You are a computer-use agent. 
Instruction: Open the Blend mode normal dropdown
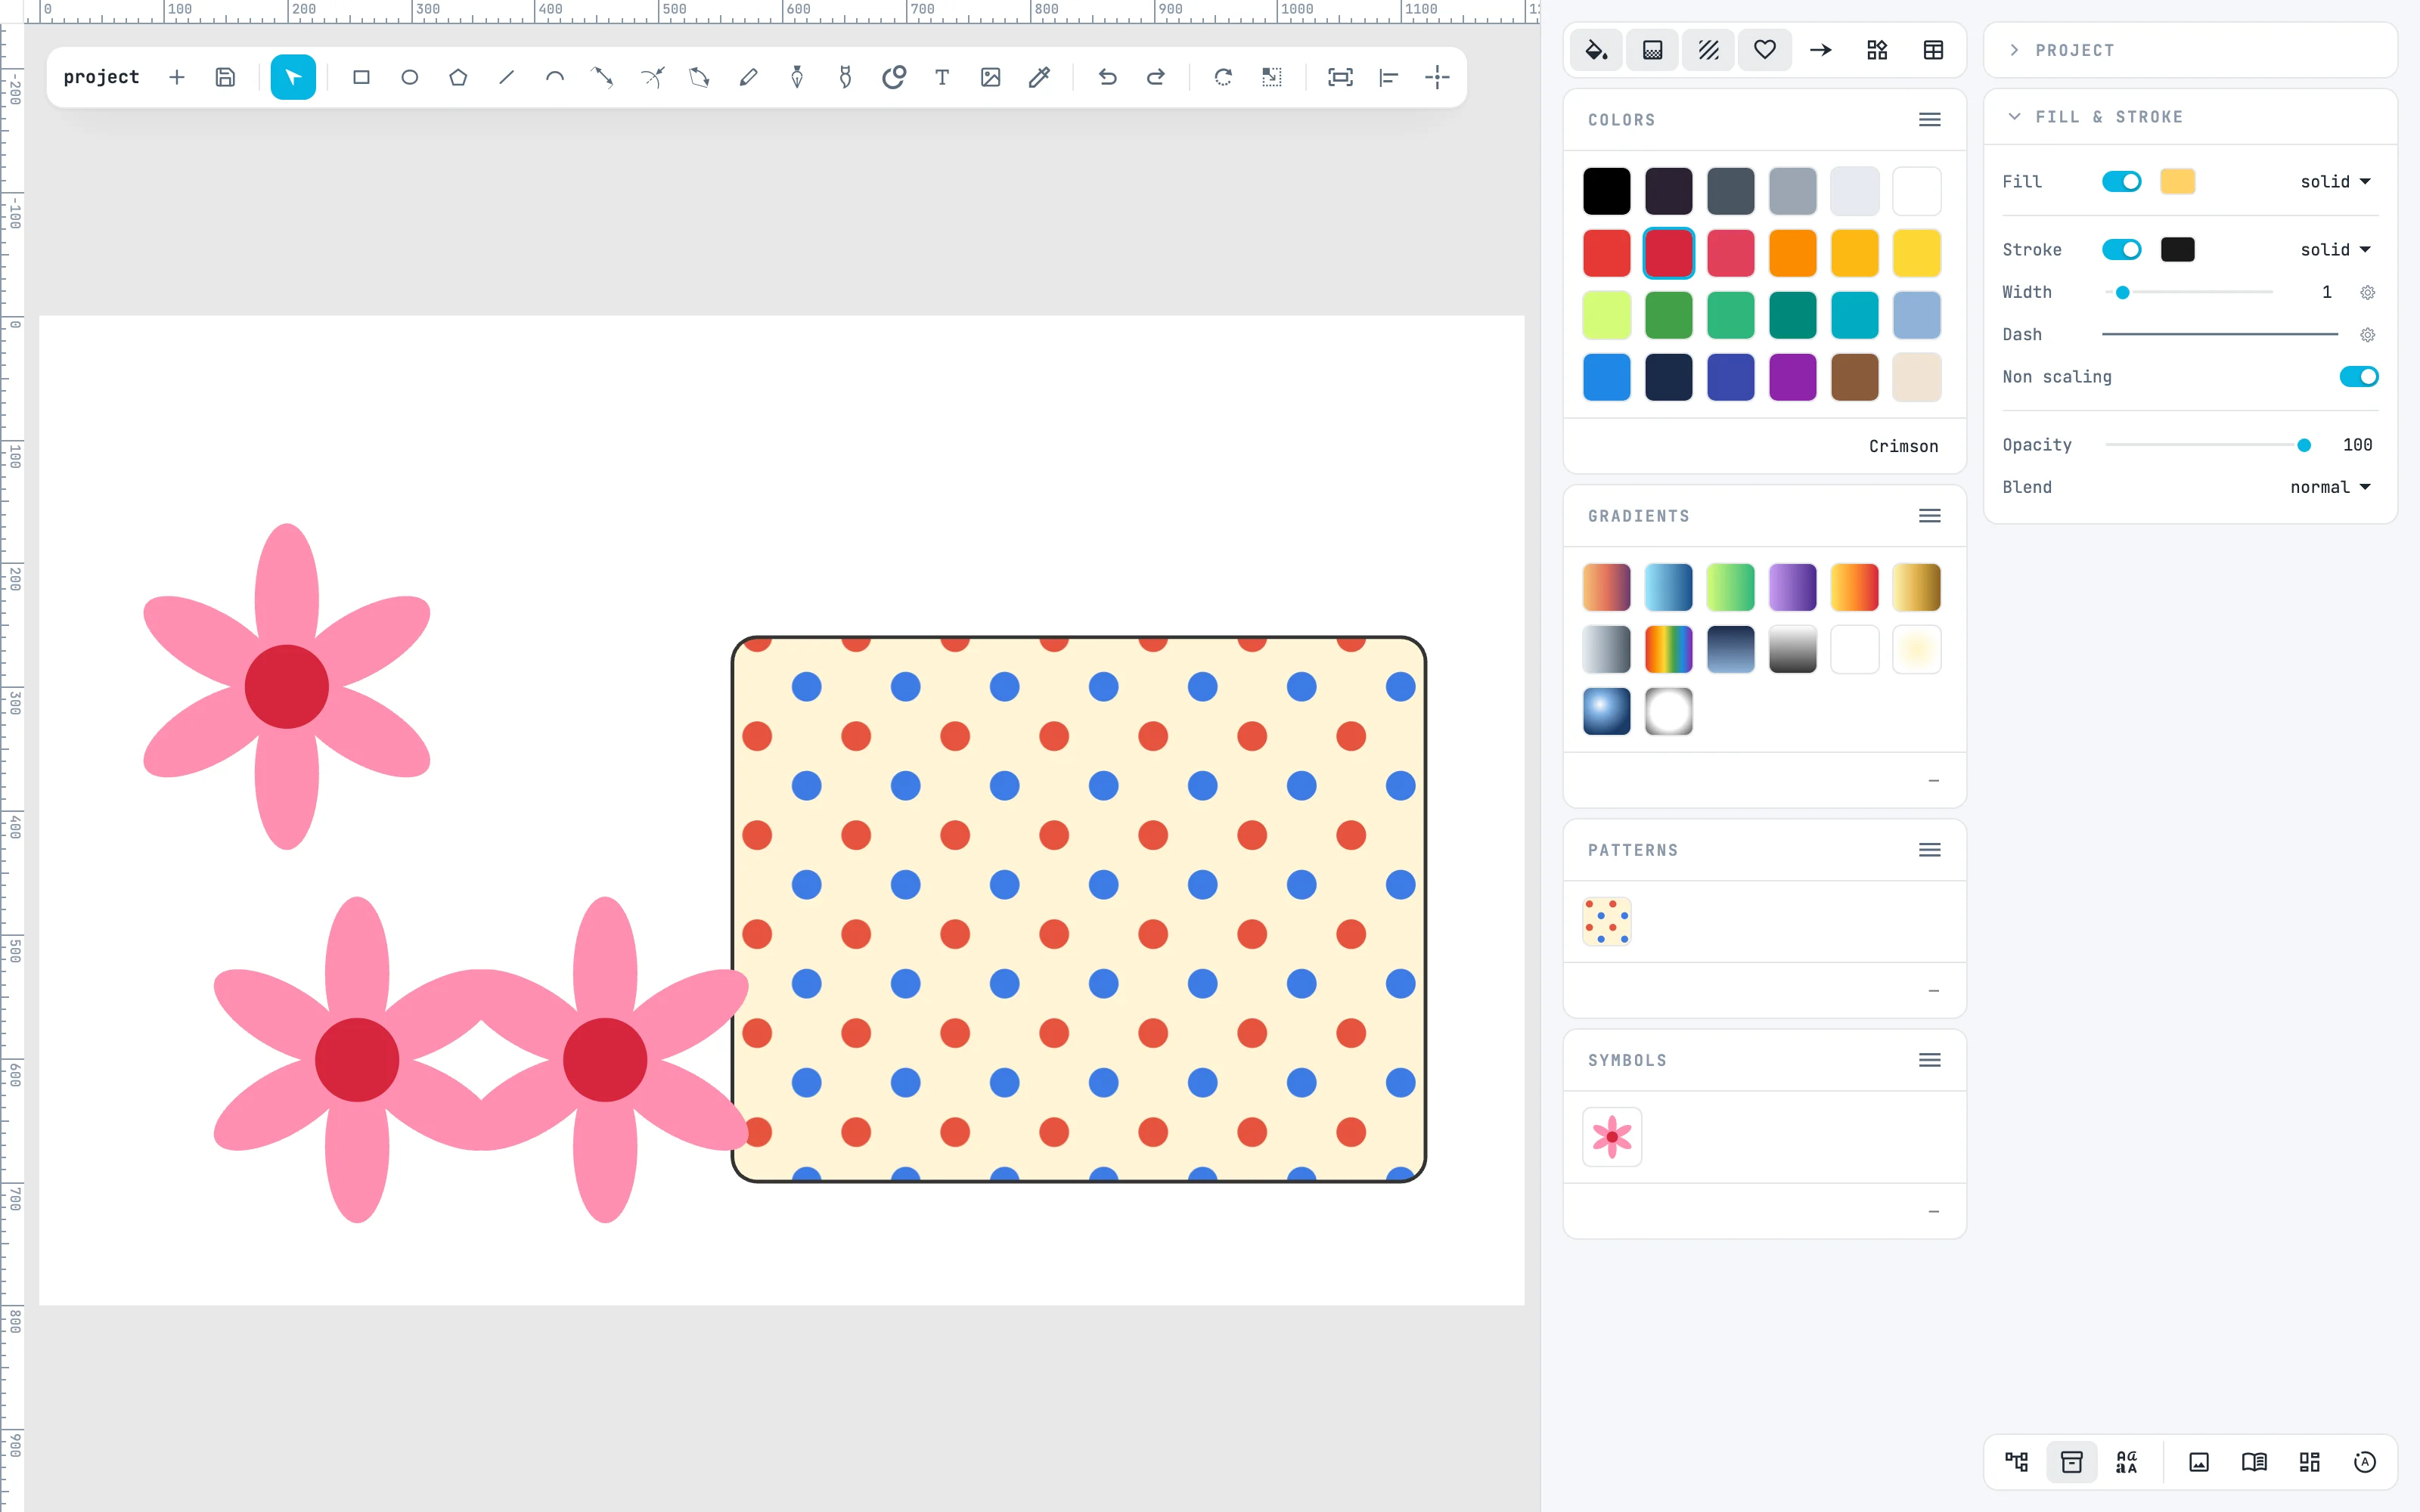[x=2330, y=487]
